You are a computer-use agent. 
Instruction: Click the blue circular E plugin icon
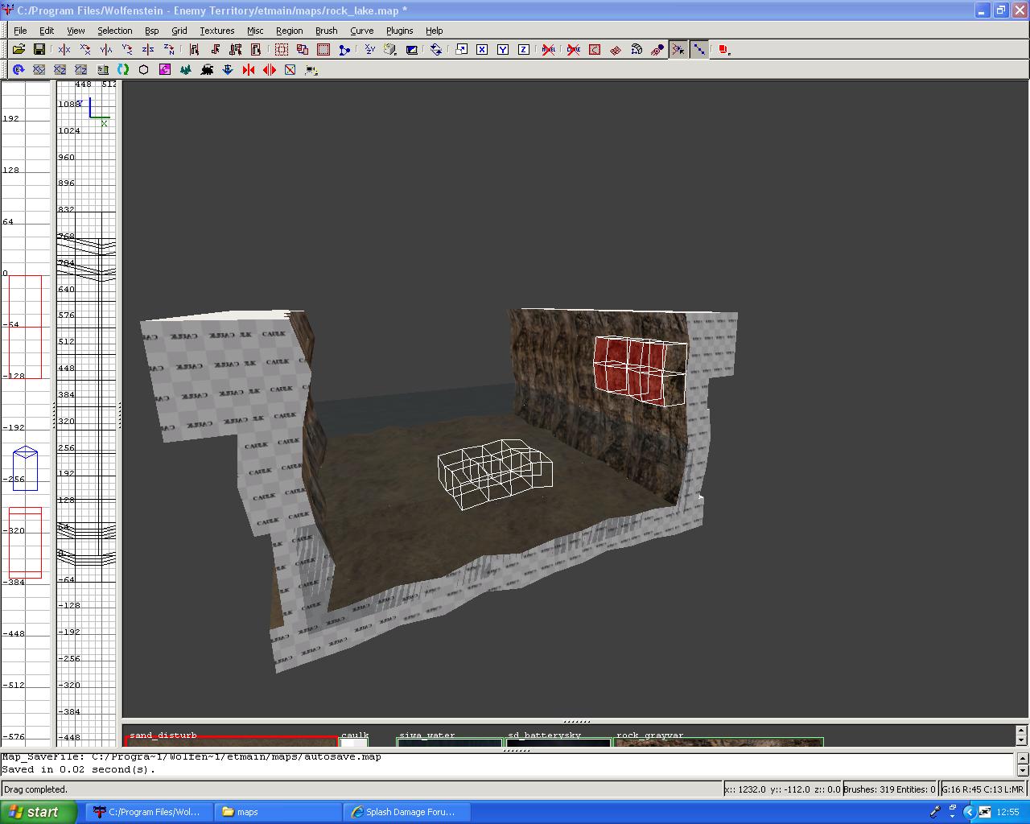[x=18, y=70]
